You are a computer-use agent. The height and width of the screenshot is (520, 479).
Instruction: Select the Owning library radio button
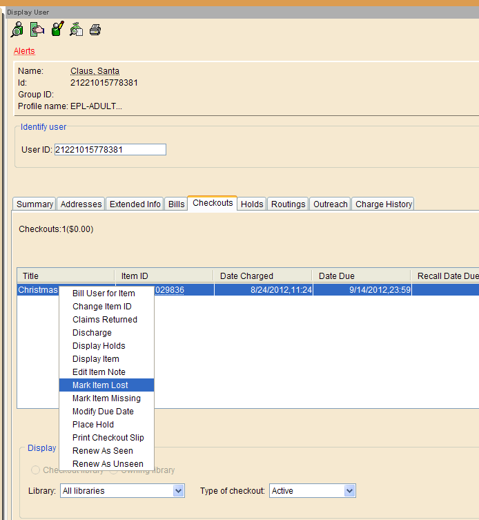click(x=114, y=470)
